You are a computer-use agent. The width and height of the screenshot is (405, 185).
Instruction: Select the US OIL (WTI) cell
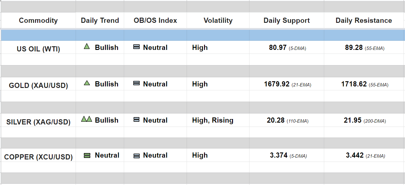click(38, 49)
